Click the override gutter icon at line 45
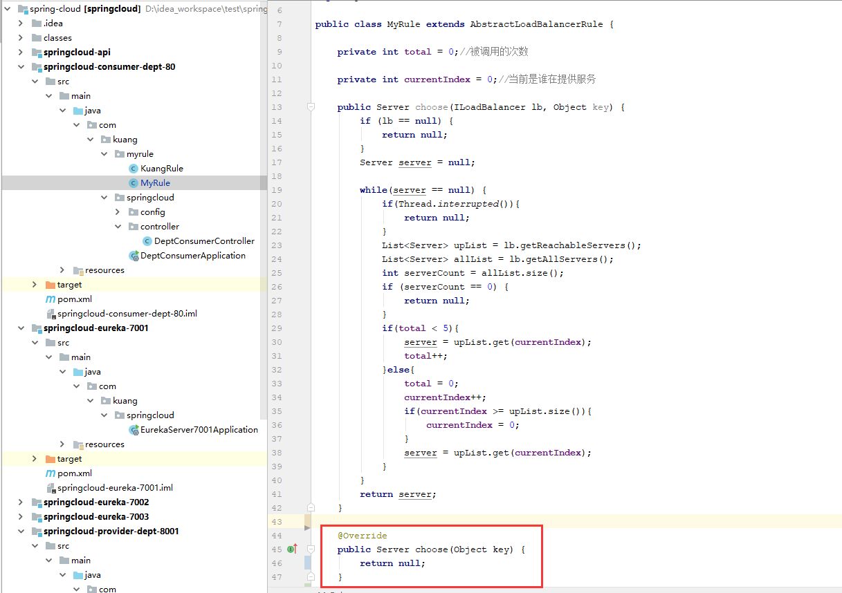 coord(292,549)
